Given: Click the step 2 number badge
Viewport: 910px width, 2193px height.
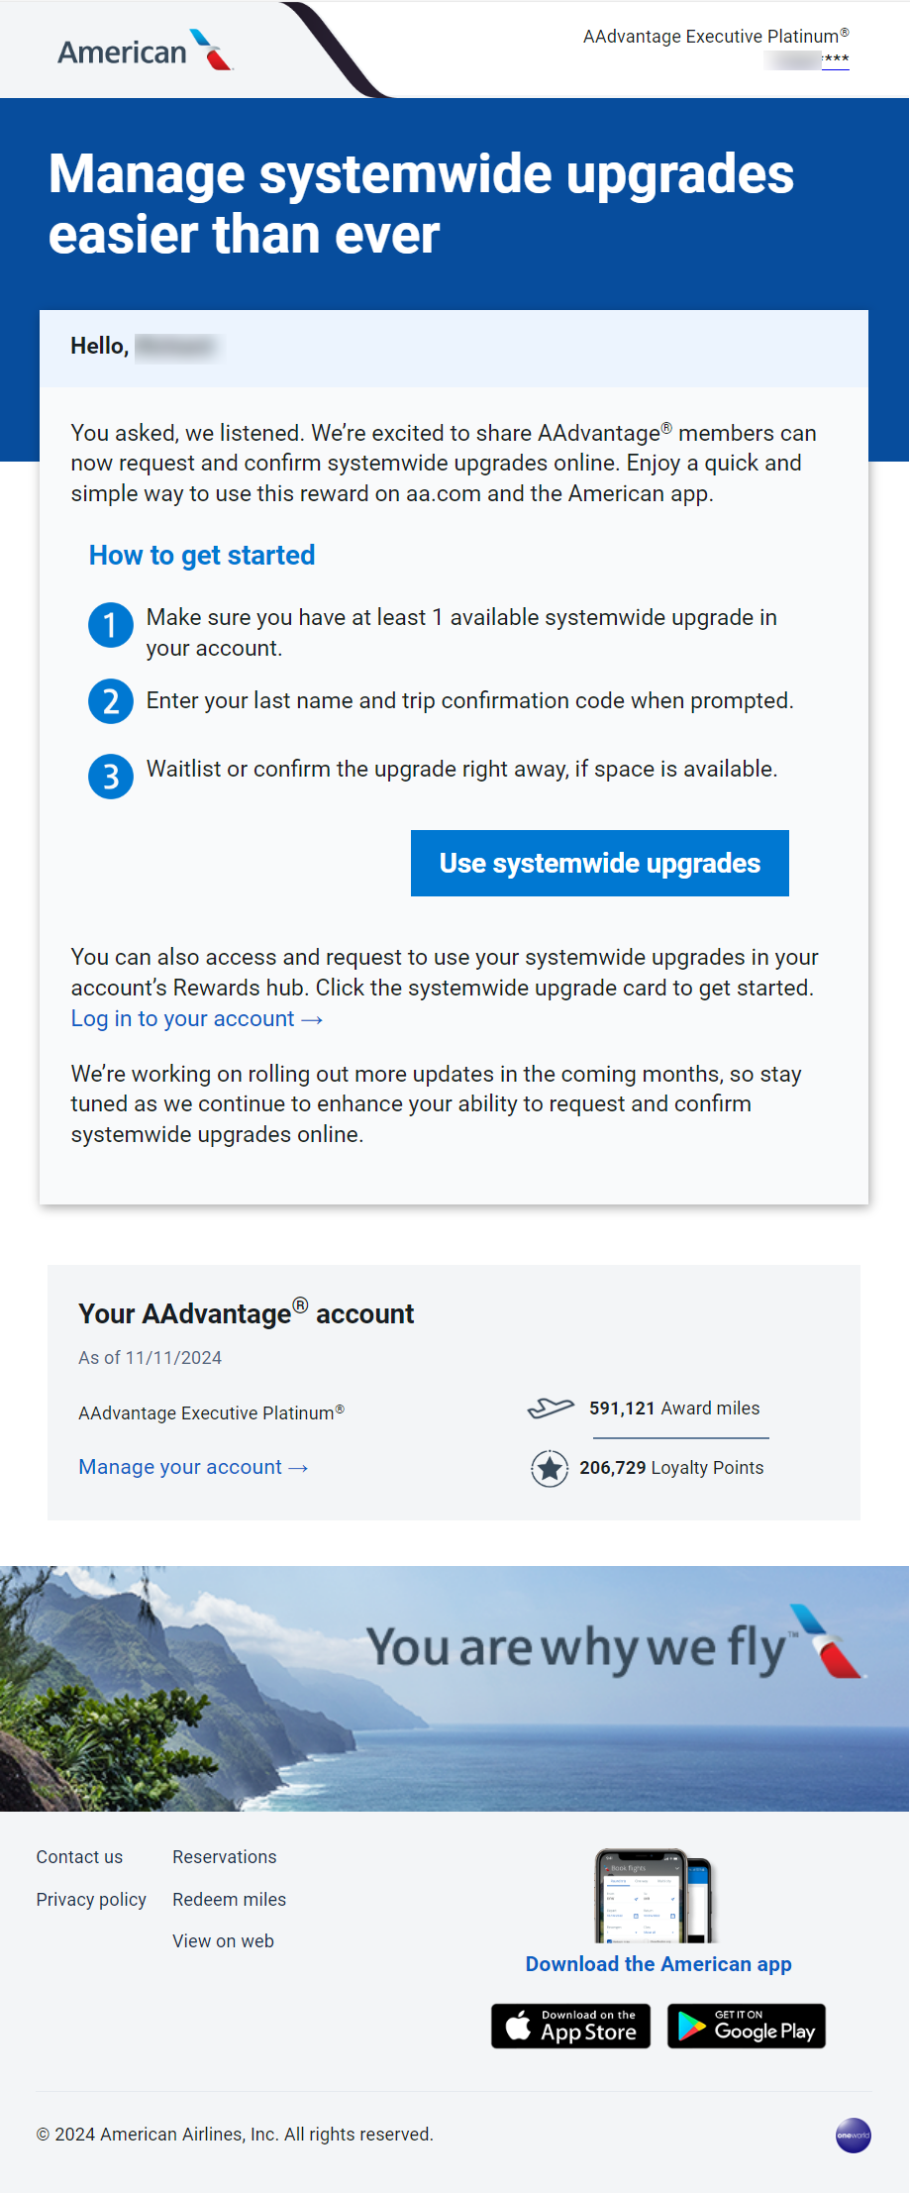Looking at the screenshot, I should [111, 701].
